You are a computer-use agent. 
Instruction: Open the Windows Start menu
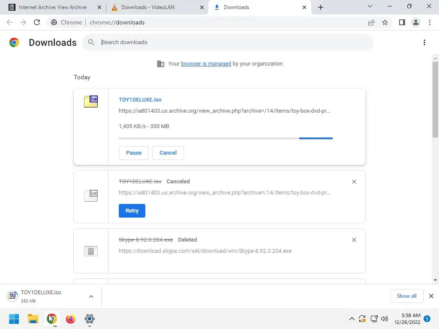14,319
